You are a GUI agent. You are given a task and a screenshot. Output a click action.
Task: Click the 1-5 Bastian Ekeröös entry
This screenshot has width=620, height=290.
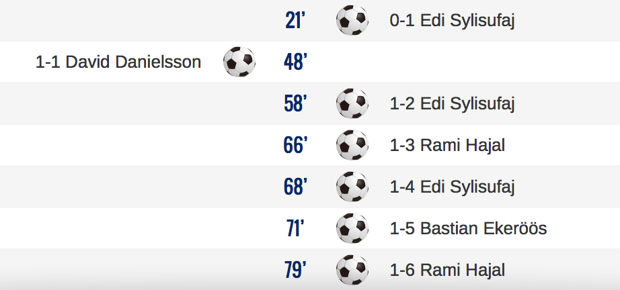pyautogui.click(x=468, y=228)
